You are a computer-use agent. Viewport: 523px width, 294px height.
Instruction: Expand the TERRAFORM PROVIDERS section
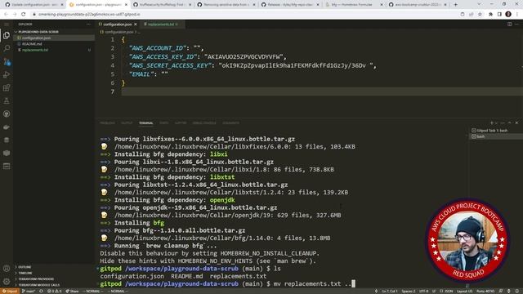[x=36, y=279]
